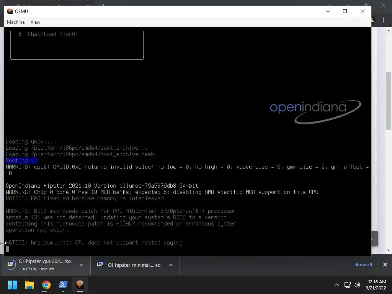Click Show all downloads link
The width and height of the screenshot is (392, 294).
click(363, 265)
